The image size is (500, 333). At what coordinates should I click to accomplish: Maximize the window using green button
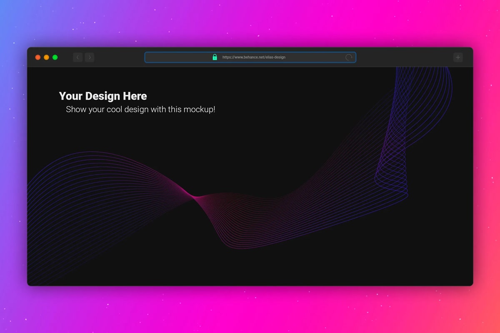pos(55,57)
